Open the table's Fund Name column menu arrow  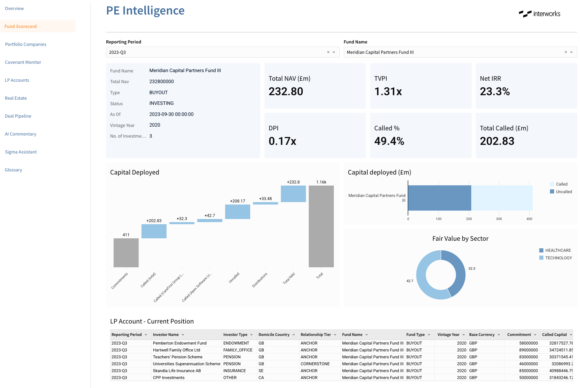(367, 335)
